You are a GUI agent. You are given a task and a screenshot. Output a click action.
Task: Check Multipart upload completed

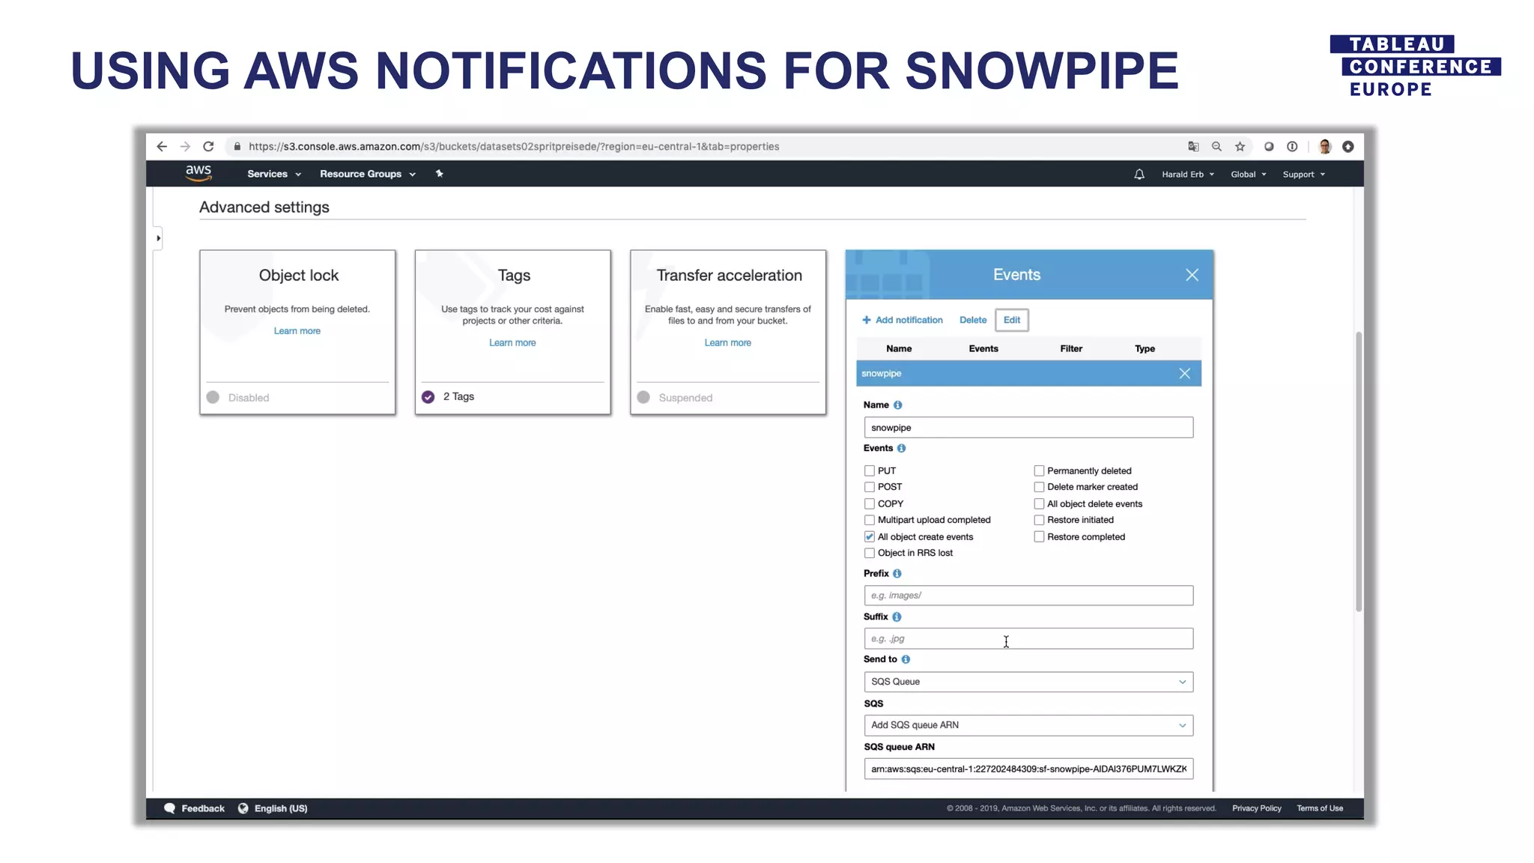(x=870, y=520)
